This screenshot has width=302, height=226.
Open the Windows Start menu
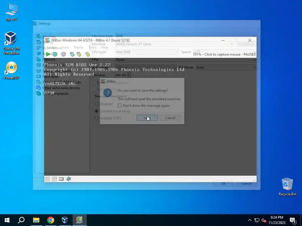click(x=7, y=220)
